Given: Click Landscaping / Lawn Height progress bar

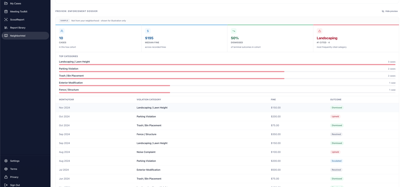Looking at the screenshot, I should (227, 65).
